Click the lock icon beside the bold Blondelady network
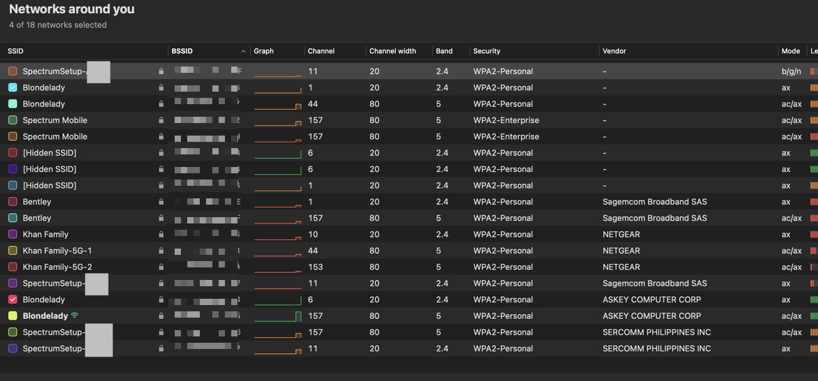Screen dimensions: 818x381 click(161, 316)
